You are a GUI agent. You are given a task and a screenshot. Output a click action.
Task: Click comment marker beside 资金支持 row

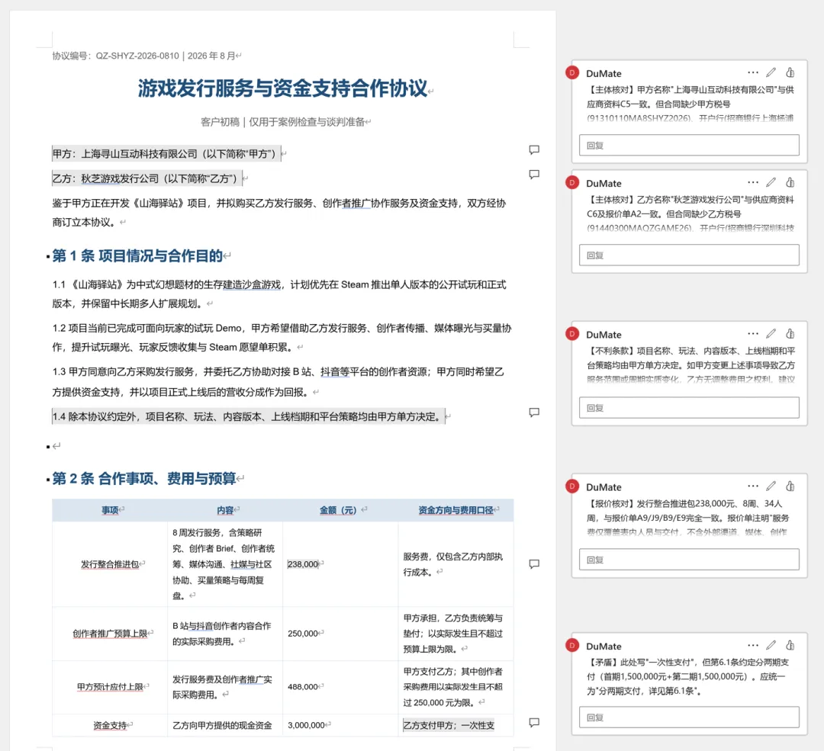point(534,723)
